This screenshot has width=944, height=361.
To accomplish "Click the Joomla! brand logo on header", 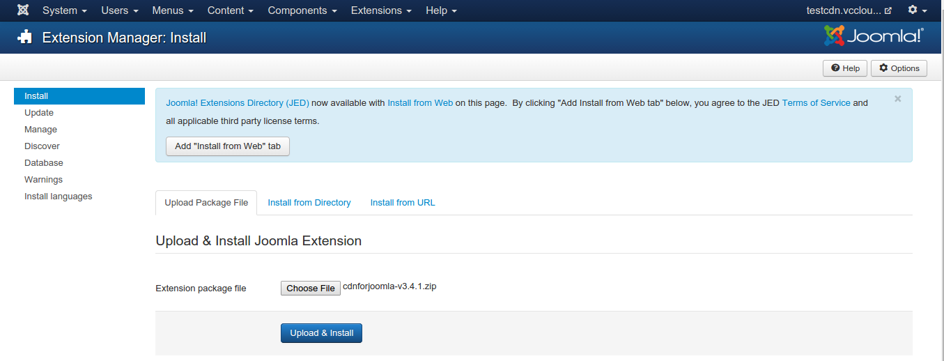I will pos(874,36).
